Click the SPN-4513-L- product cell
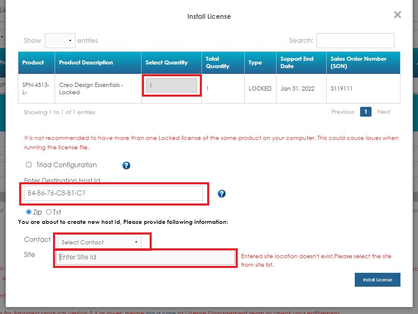Image resolution: width=418 pixels, height=314 pixels. [36, 88]
